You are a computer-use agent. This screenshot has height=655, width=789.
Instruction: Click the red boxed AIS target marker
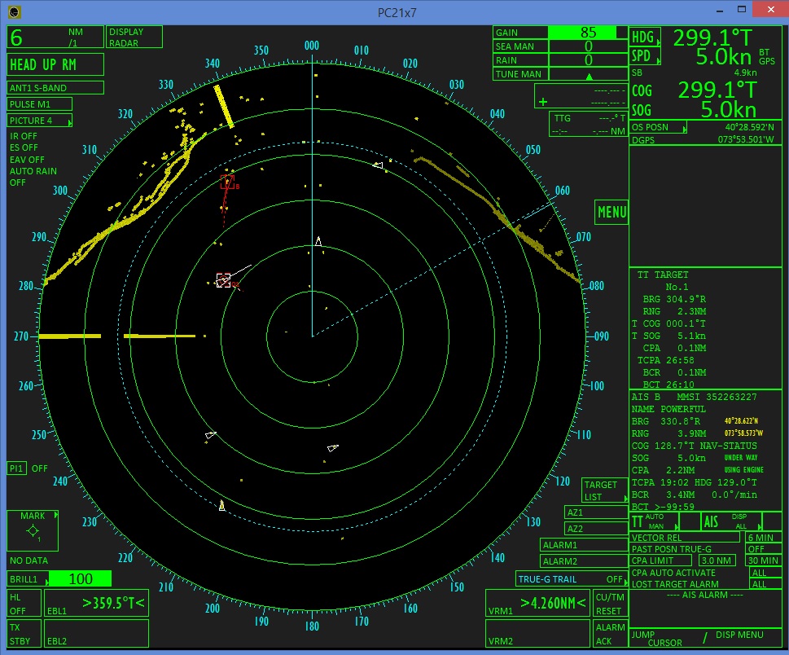tap(227, 182)
